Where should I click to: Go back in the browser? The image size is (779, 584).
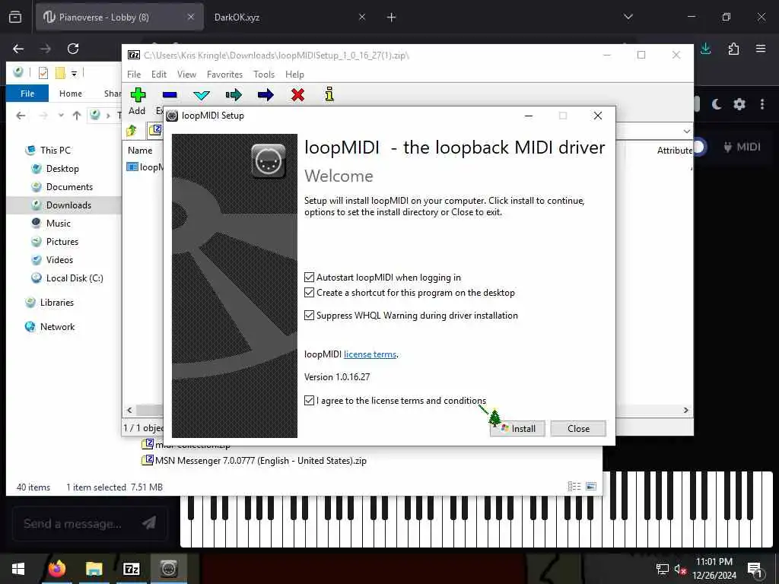click(18, 49)
